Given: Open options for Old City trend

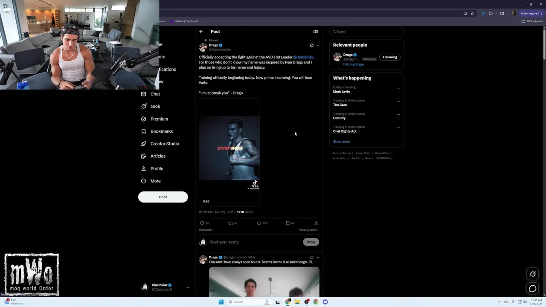Looking at the screenshot, I should click(398, 115).
